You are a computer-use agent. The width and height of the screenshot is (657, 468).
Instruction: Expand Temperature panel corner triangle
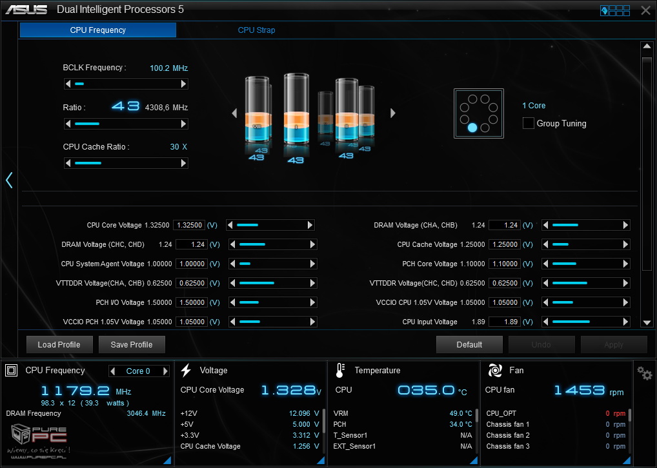coord(474,460)
